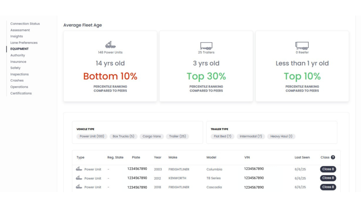Select the Heavy Haul (1) trailer chip
The height and width of the screenshot is (203, 361).
[x=281, y=136]
